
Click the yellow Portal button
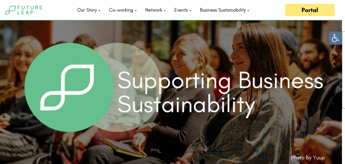pyautogui.click(x=310, y=10)
